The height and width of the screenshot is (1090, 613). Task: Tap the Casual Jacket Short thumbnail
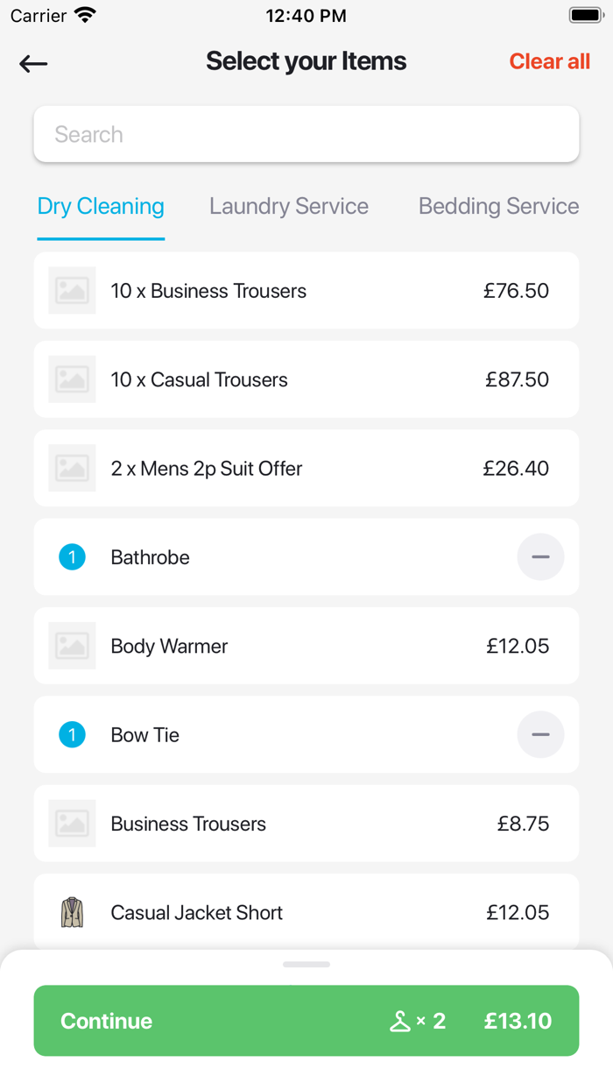click(x=72, y=912)
